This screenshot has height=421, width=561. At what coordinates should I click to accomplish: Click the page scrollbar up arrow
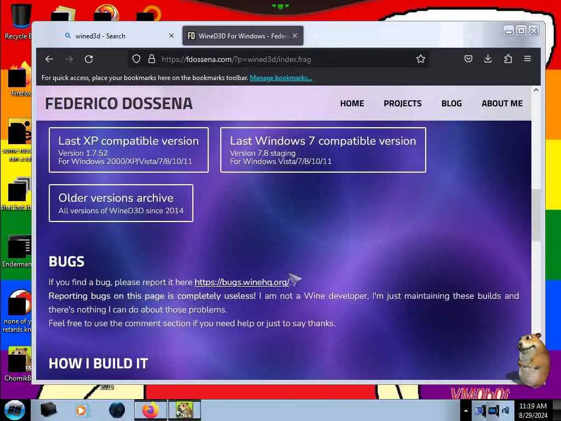pos(536,90)
